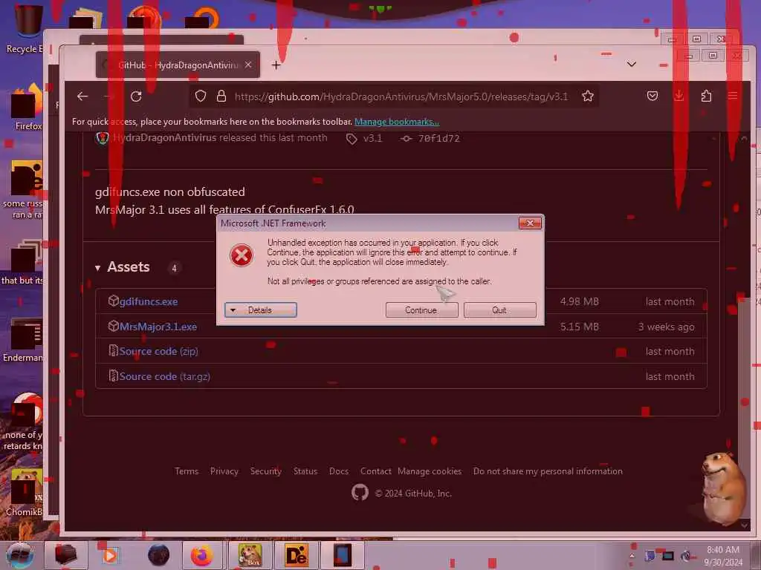
Task: Open the Privacy footer link
Action: click(x=224, y=471)
